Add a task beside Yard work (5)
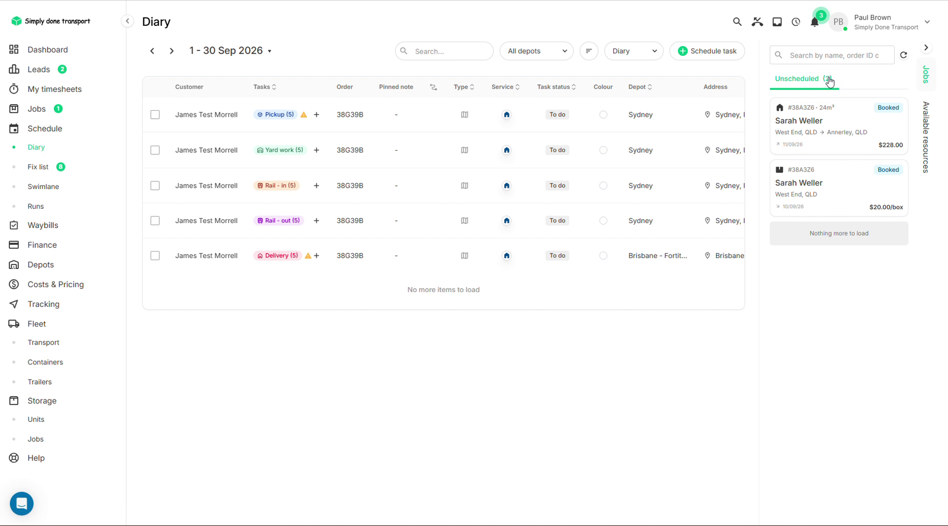Image resolution: width=948 pixels, height=526 pixels. coord(317,150)
